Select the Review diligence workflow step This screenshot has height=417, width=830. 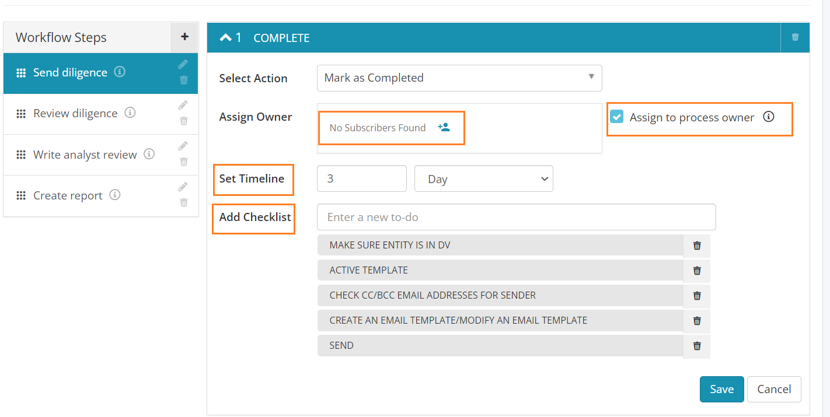[x=100, y=114]
